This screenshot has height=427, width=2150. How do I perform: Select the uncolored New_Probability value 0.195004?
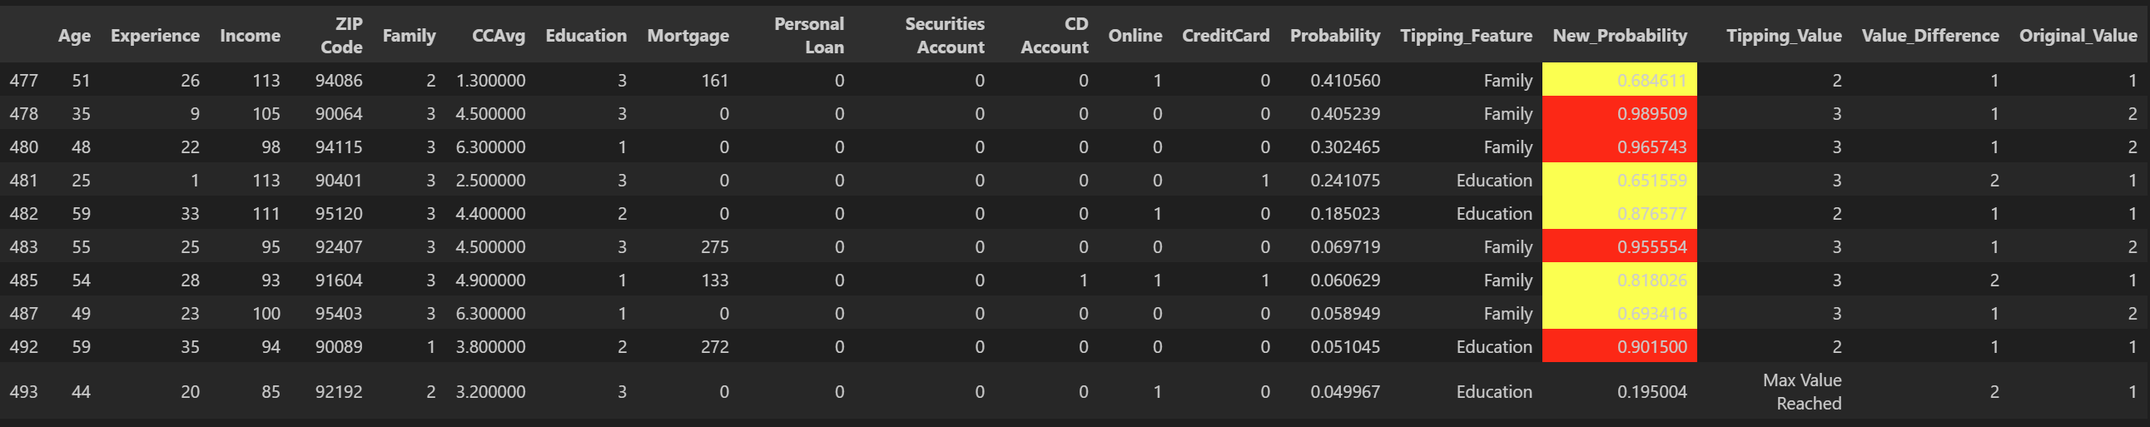(1651, 392)
